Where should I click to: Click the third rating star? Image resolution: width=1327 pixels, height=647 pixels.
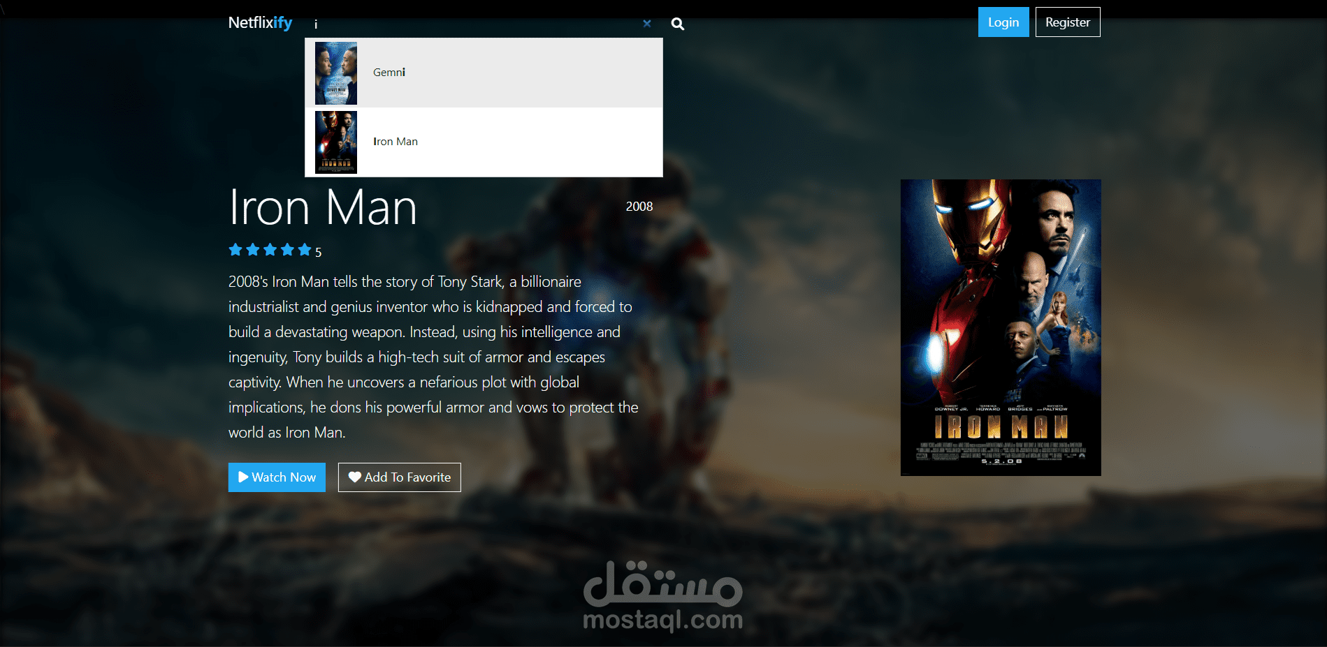tap(270, 249)
